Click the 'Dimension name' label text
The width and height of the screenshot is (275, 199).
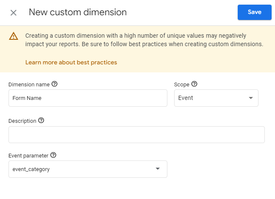point(29,85)
